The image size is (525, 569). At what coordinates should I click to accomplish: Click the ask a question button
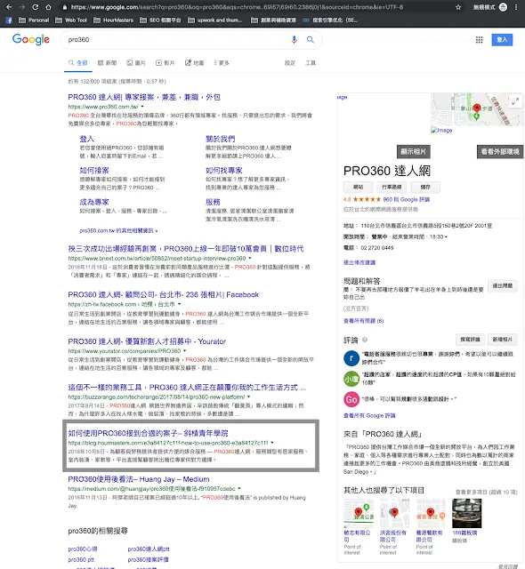point(503,286)
